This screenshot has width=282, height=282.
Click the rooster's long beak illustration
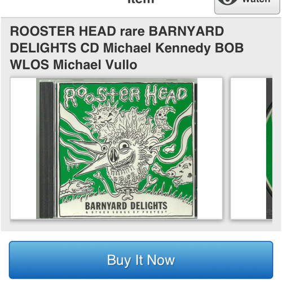[x=89, y=160]
